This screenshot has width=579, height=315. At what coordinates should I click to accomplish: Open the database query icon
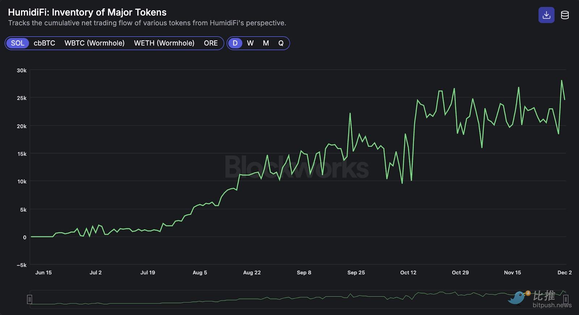pos(565,15)
